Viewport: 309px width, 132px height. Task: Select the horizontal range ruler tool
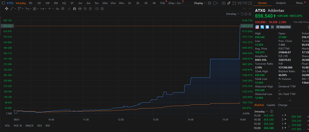tap(42, 8)
